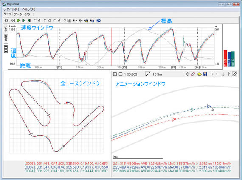This screenshot has width=242, height=180.
Task: Click the green stats line starting 2:20.996
Action: 172,171
